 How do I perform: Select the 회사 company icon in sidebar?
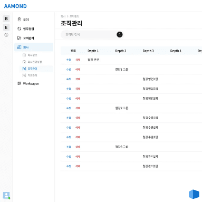pyautogui.click(x=19, y=47)
